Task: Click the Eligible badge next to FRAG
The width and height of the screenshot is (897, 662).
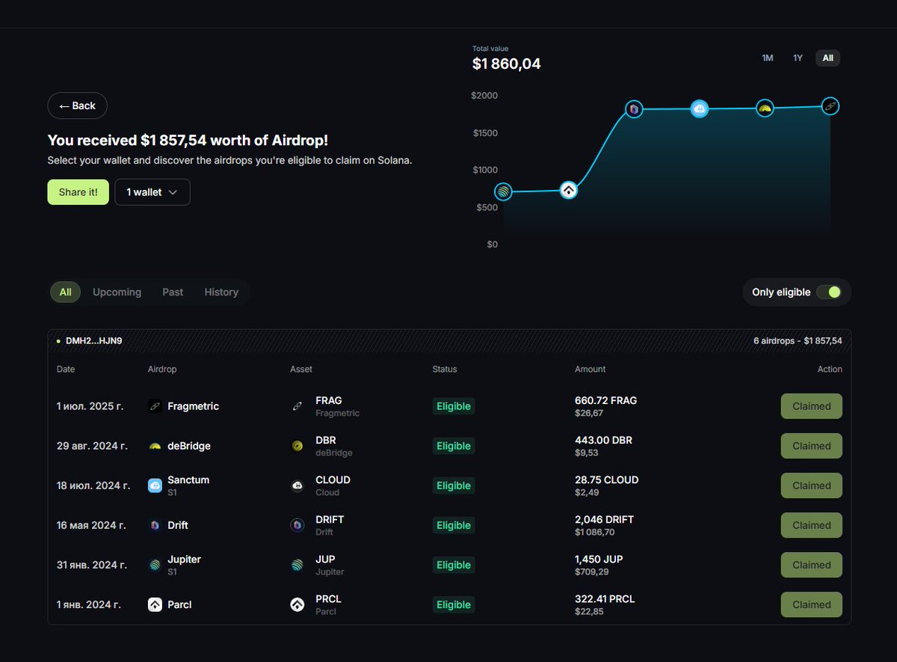Action: (453, 406)
